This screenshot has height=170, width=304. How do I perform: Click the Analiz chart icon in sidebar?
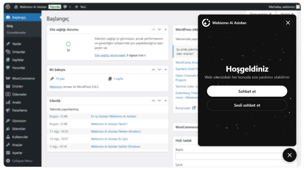pyautogui.click(x=8, y=102)
